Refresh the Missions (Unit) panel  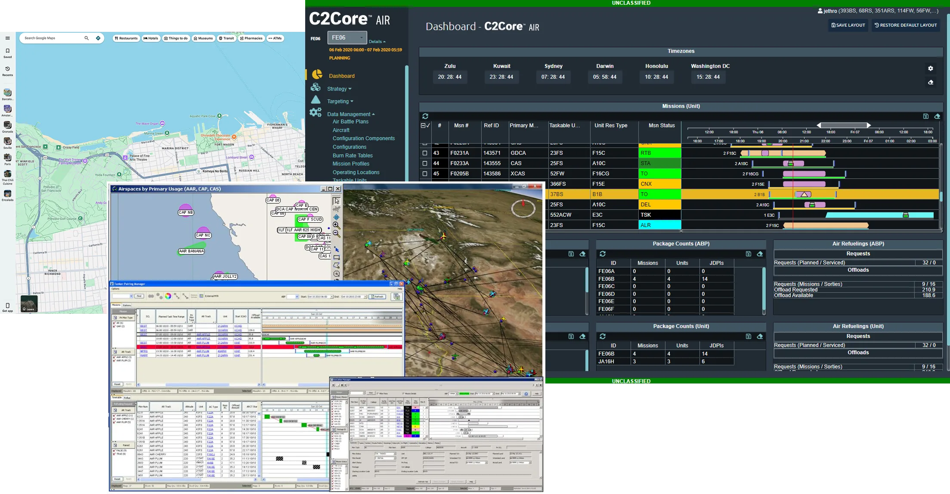(425, 116)
